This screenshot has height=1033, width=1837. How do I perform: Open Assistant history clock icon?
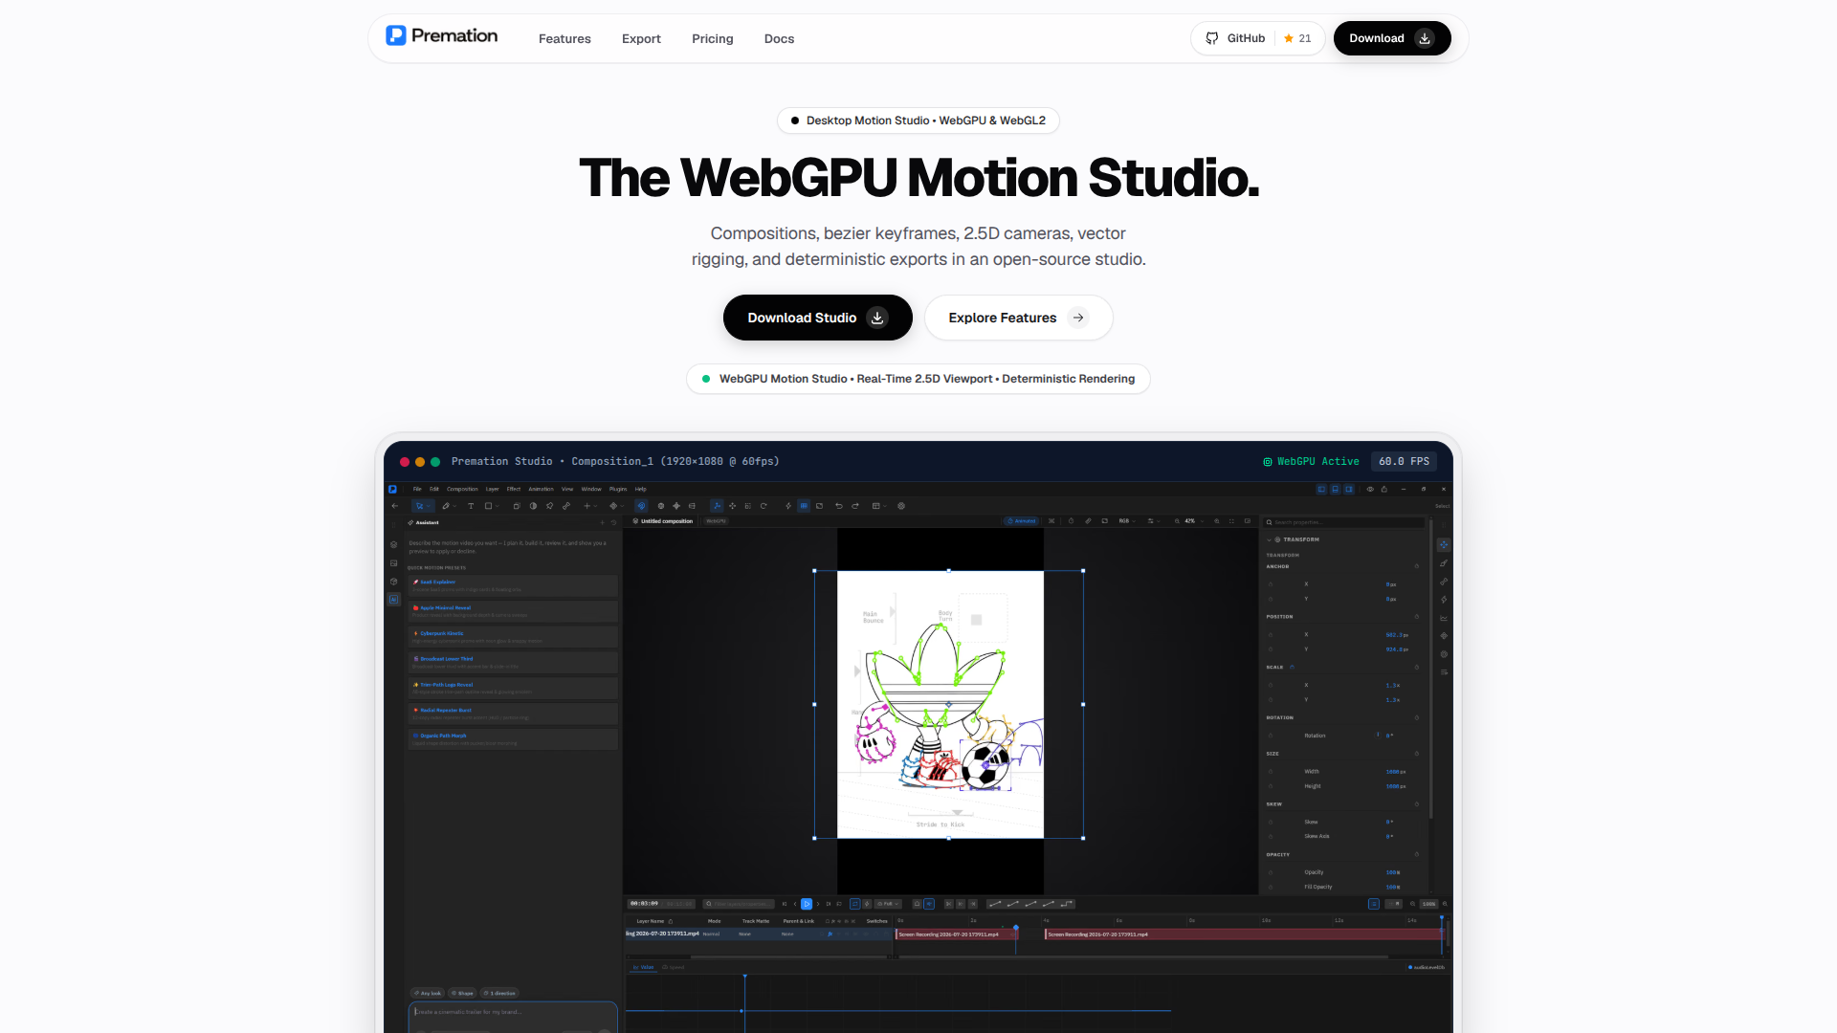point(613,522)
